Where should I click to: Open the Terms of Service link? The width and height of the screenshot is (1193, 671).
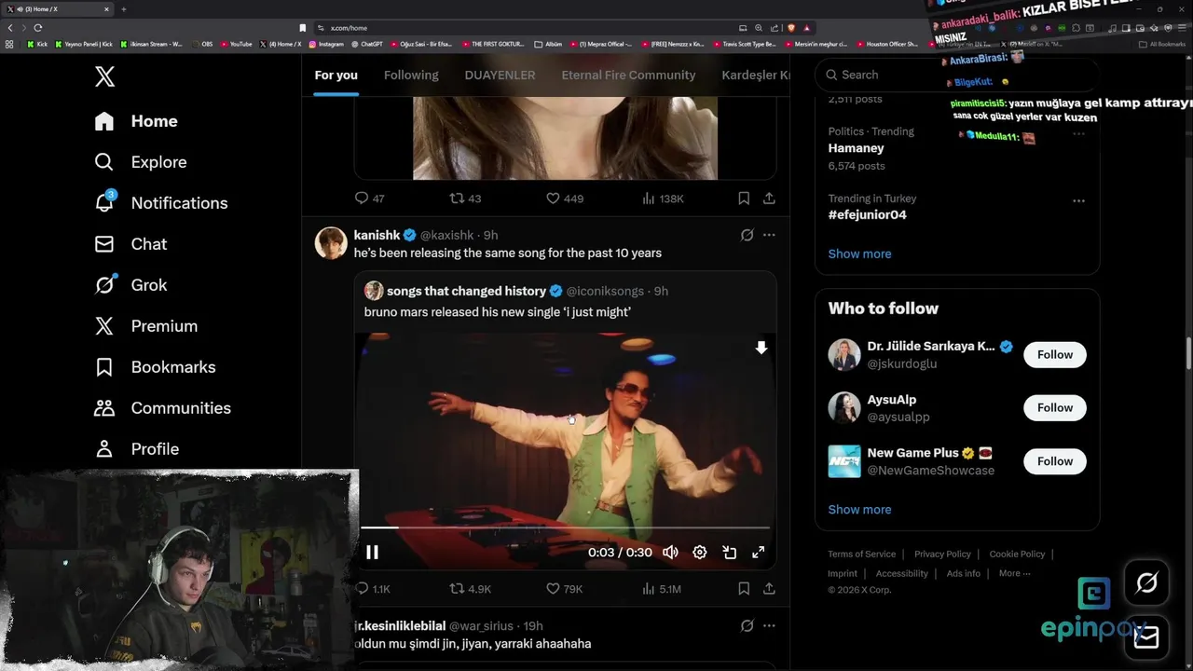point(861,555)
